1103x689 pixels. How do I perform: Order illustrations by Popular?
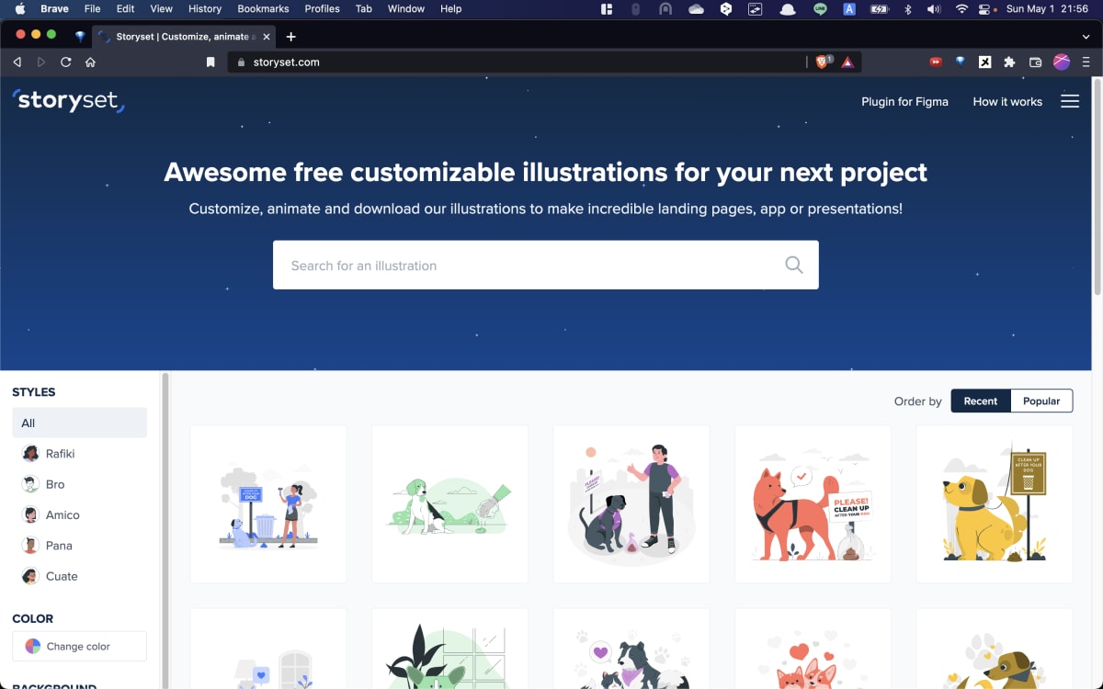(1041, 401)
